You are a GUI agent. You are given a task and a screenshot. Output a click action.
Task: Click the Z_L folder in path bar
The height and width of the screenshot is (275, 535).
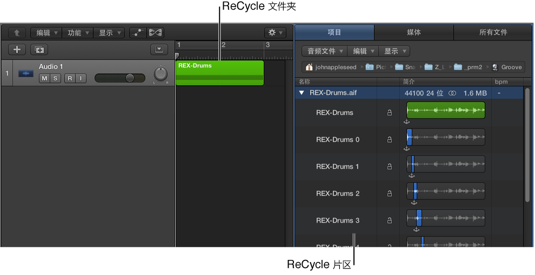point(434,67)
